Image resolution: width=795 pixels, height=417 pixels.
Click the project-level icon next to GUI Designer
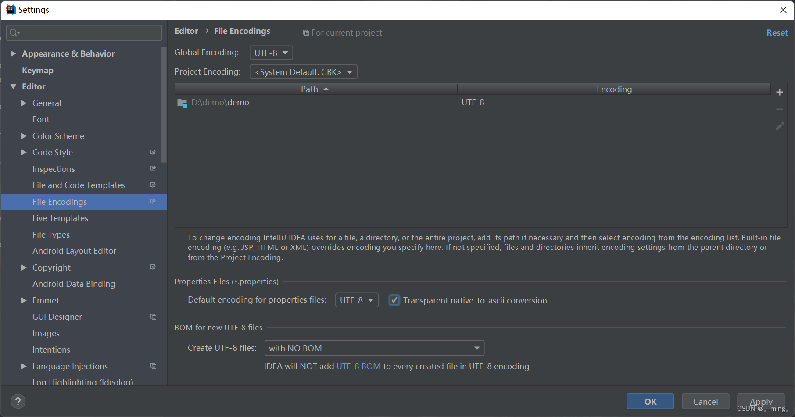tap(153, 317)
